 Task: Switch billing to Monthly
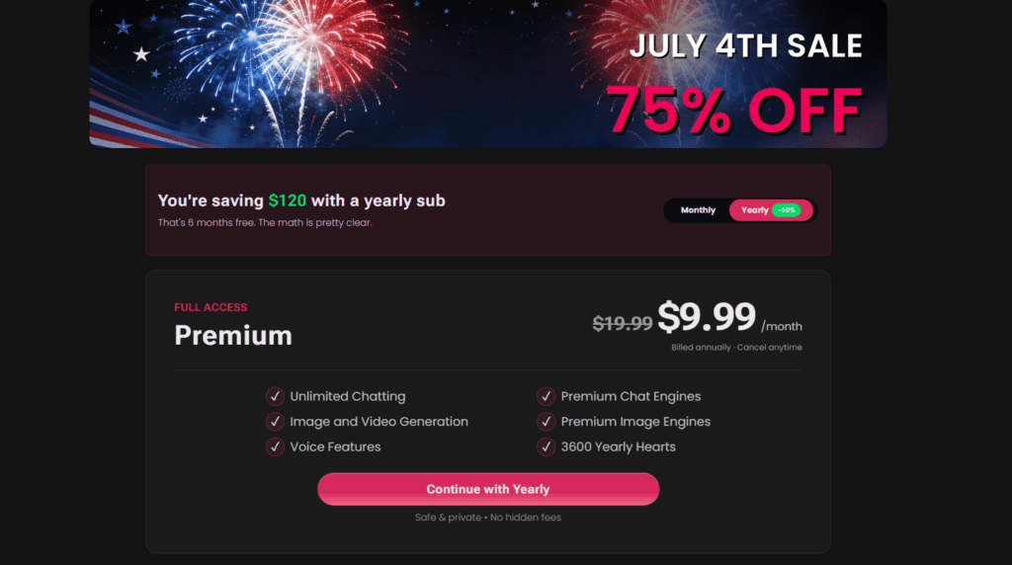tap(698, 210)
